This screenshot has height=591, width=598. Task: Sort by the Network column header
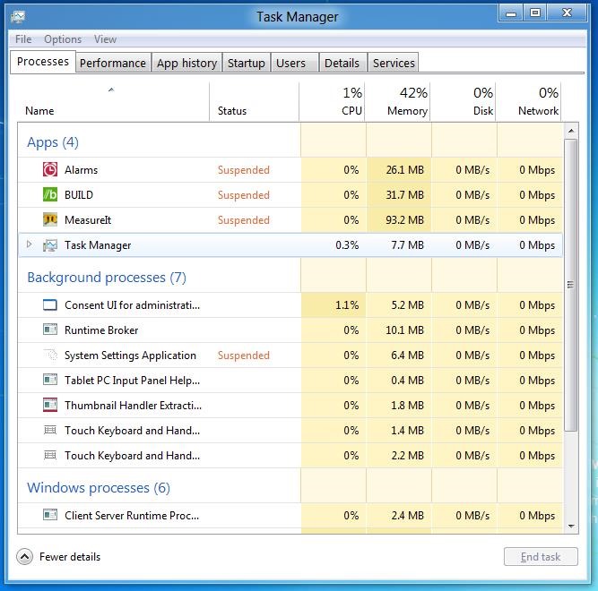(x=529, y=102)
